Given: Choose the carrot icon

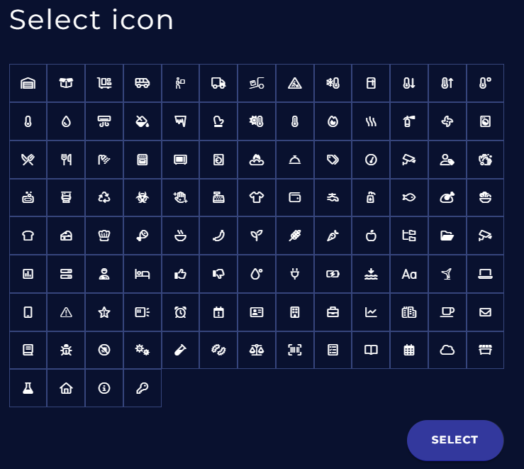Looking at the screenshot, I should [333, 236].
